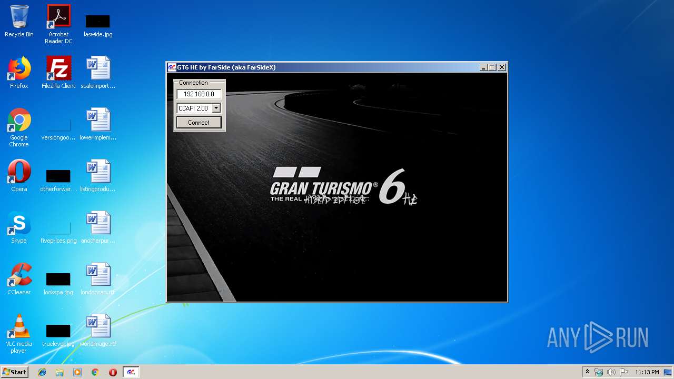
Task: Select the lowerimplem Word document
Action: (98, 124)
